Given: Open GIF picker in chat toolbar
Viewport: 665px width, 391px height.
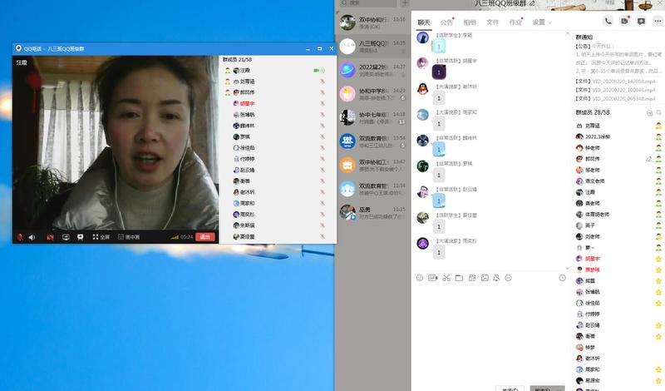Looking at the screenshot, I should (432, 278).
